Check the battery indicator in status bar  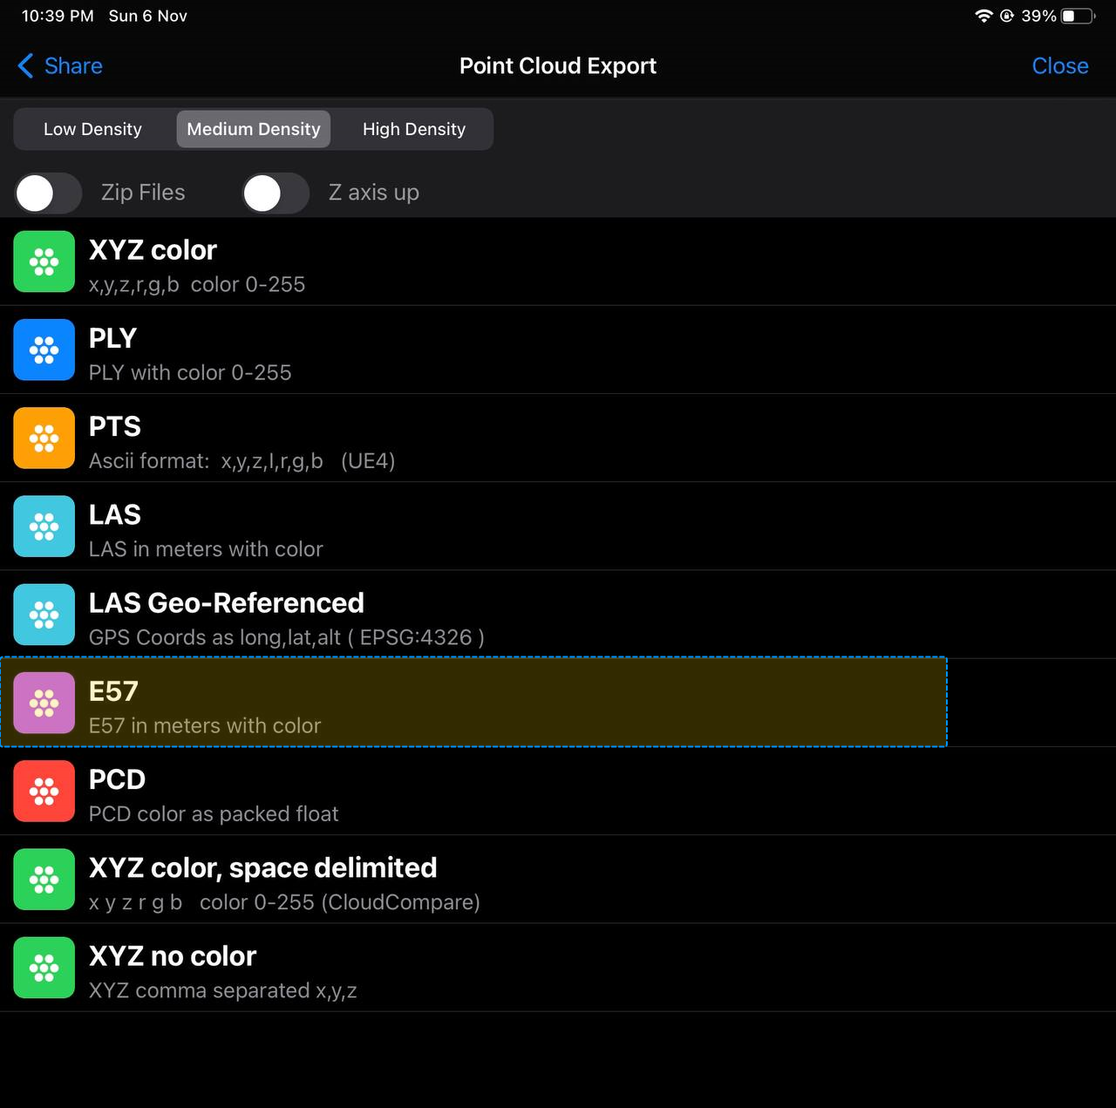point(1077,16)
